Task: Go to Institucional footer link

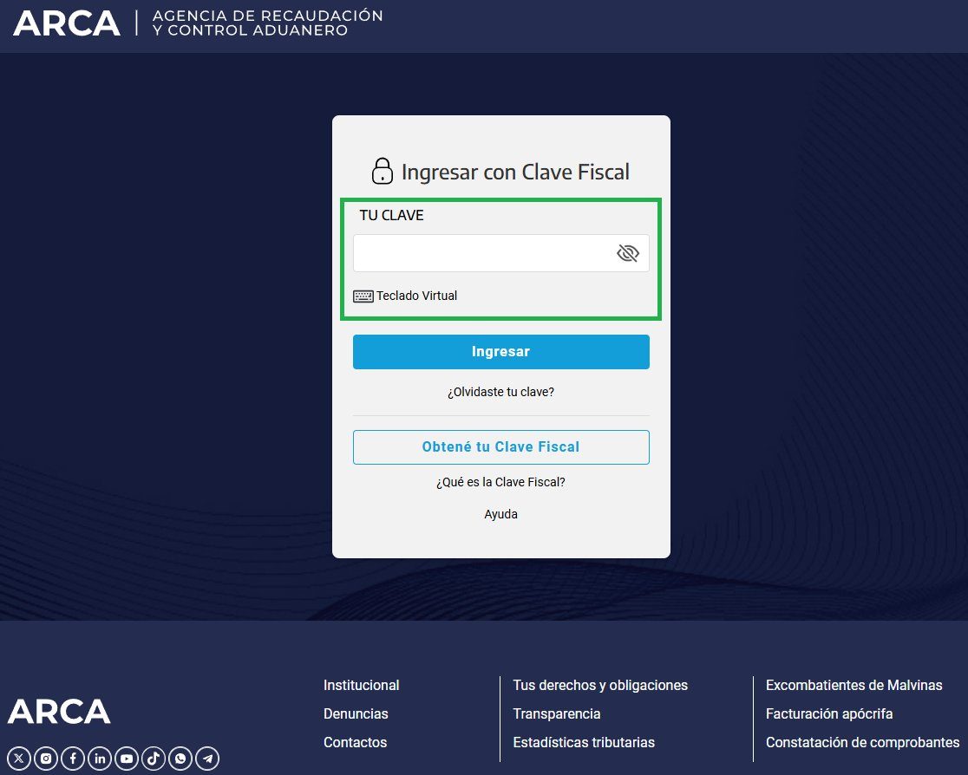Action: point(361,685)
